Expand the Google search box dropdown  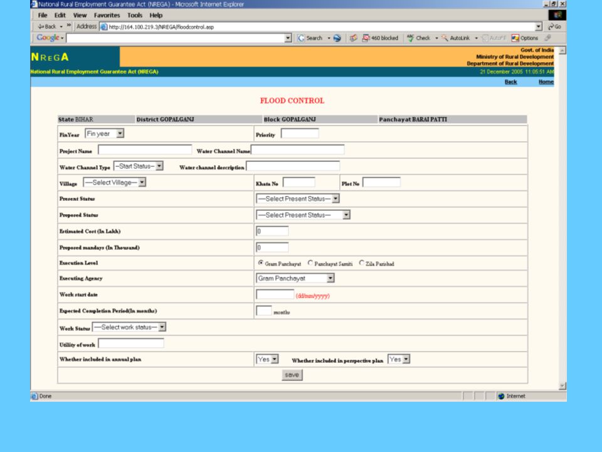[x=288, y=38]
